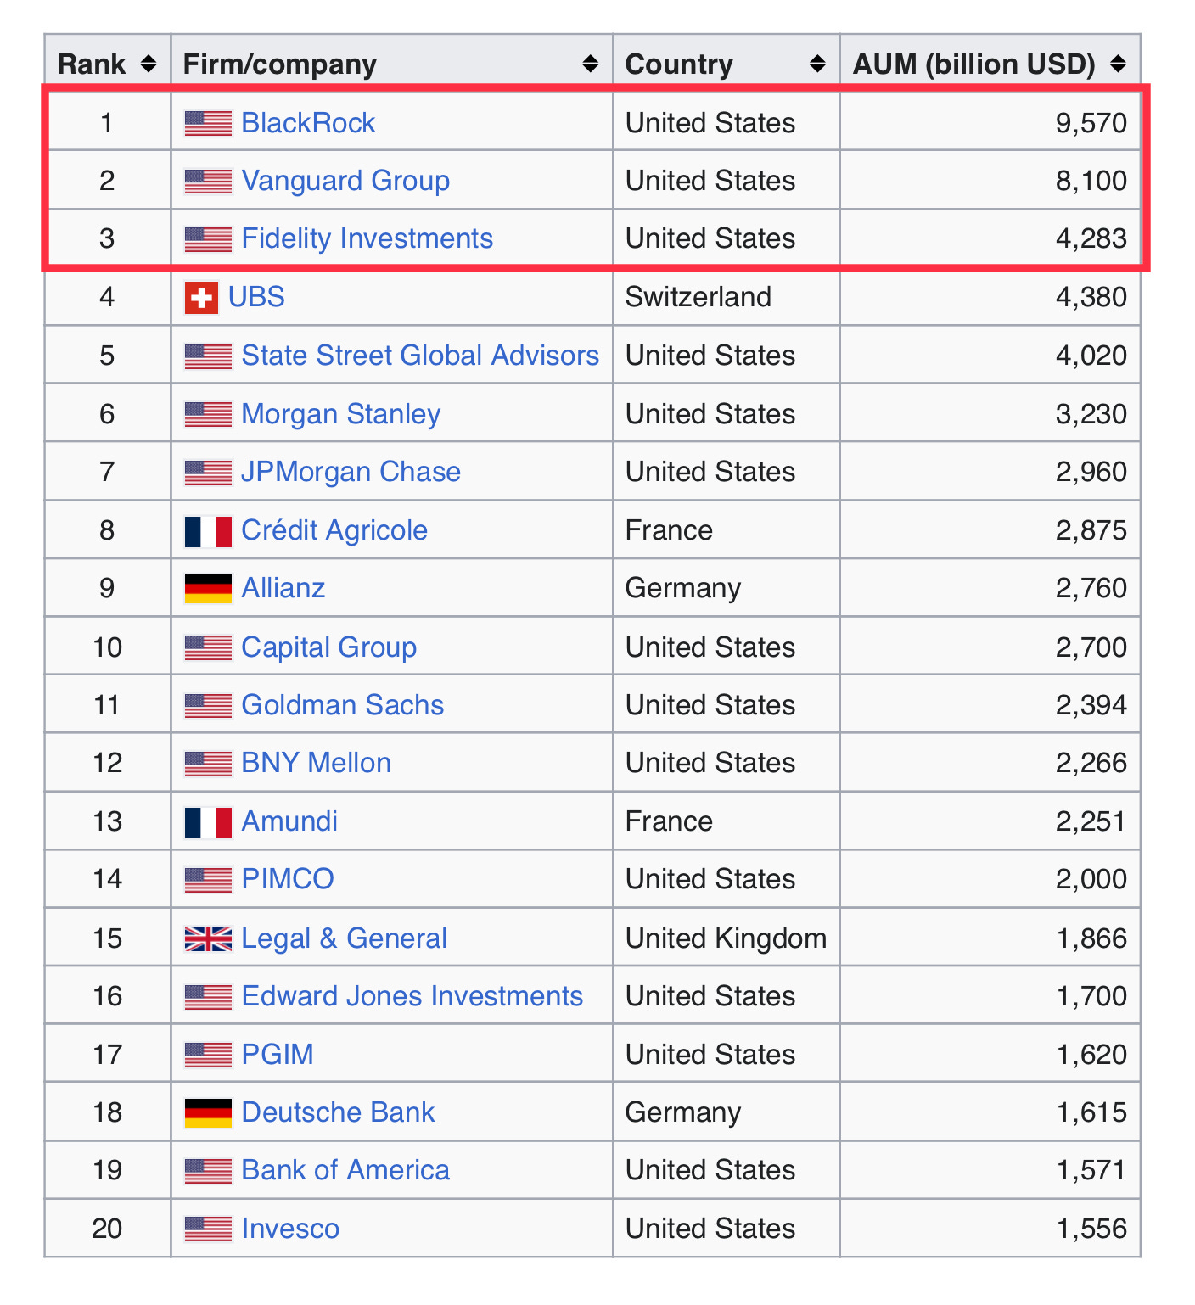Sort table by Country column arrows
The height and width of the screenshot is (1305, 1195).
pyautogui.click(x=817, y=64)
